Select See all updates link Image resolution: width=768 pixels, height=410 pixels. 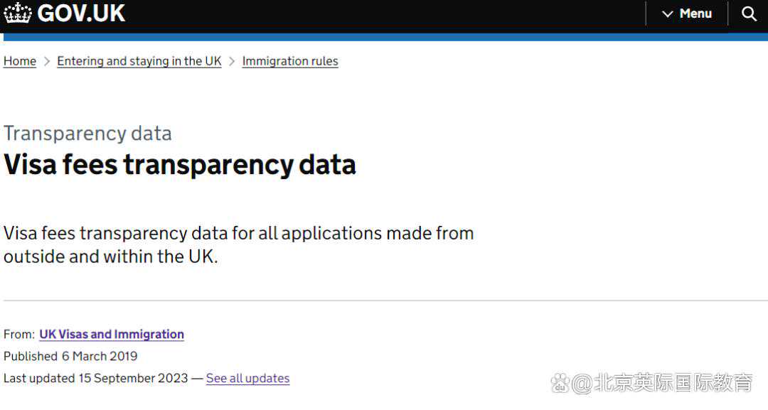tap(247, 378)
